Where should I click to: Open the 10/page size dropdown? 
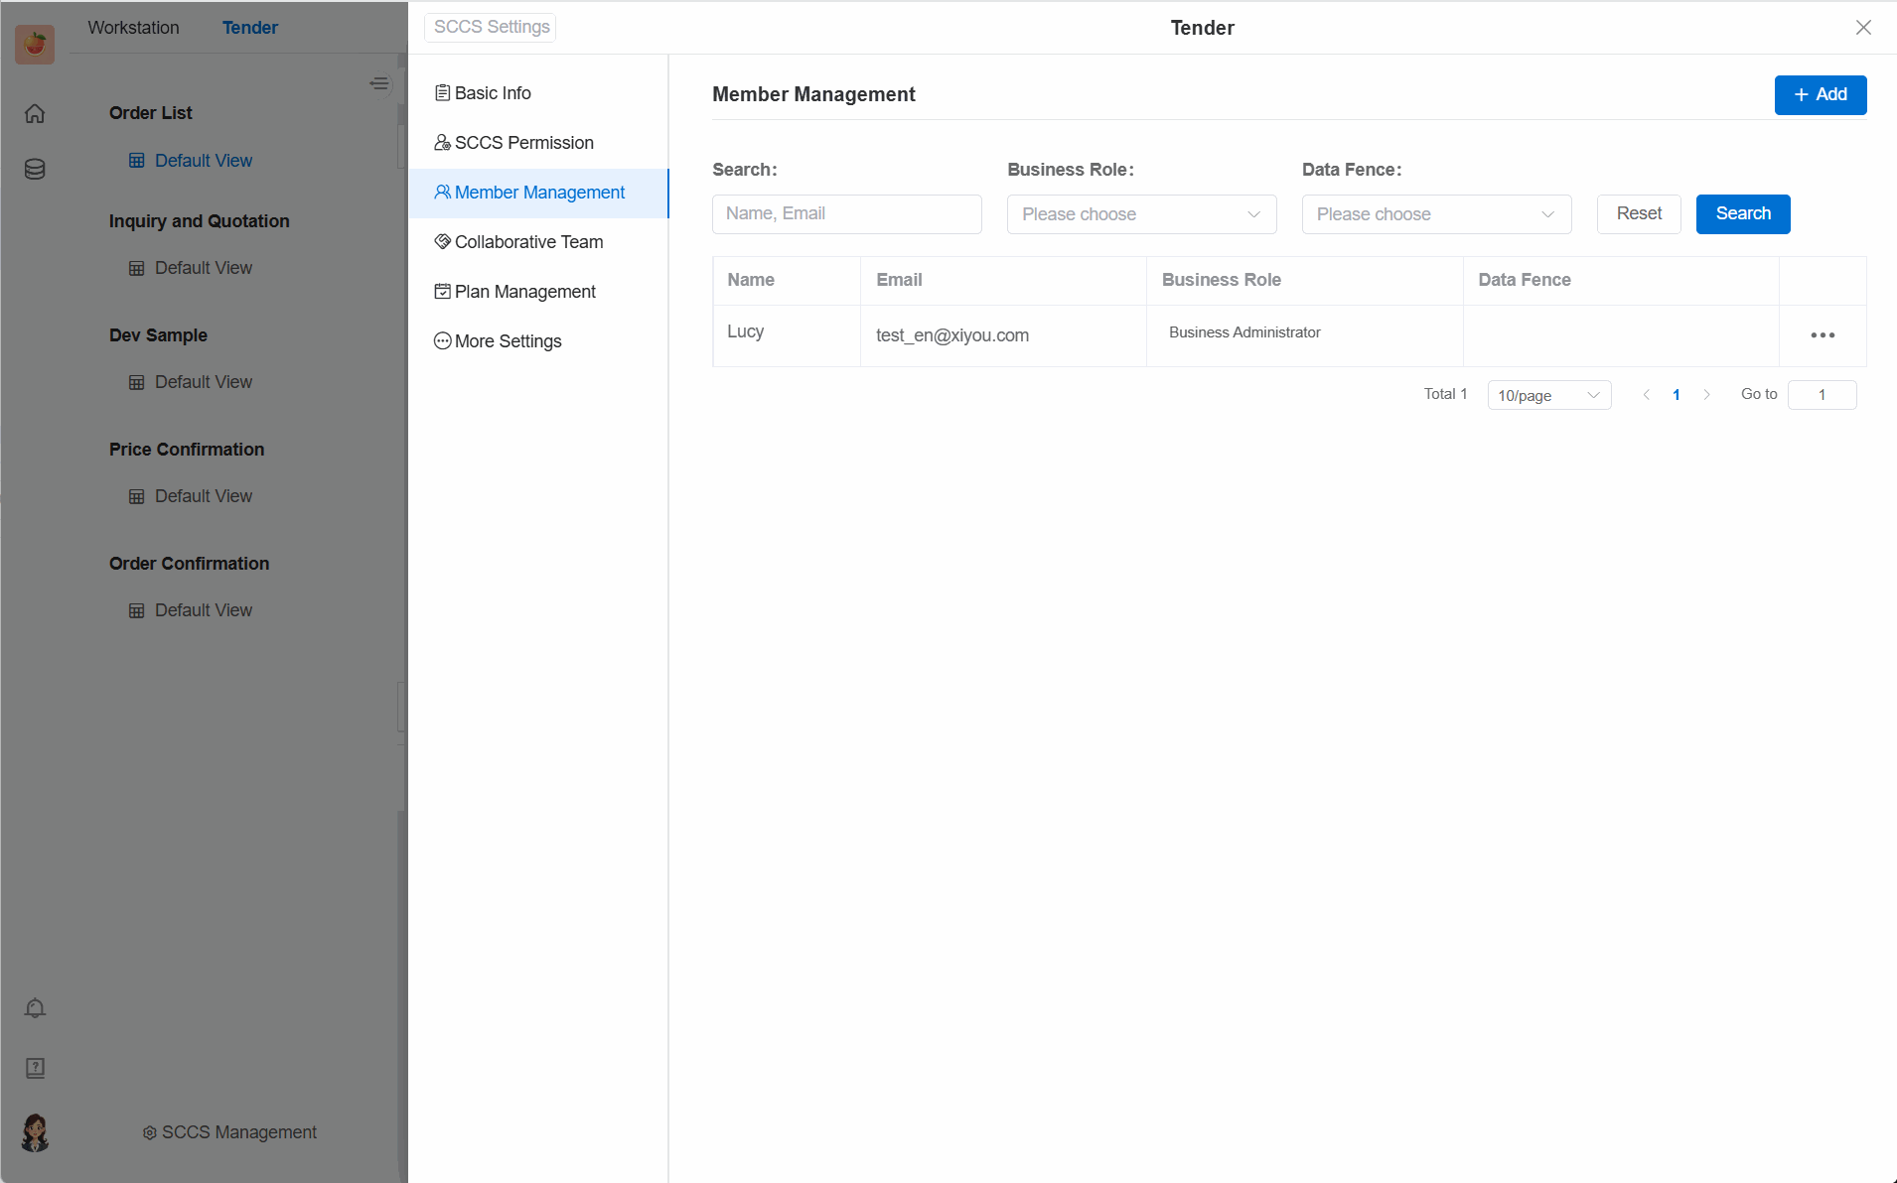click(x=1548, y=395)
